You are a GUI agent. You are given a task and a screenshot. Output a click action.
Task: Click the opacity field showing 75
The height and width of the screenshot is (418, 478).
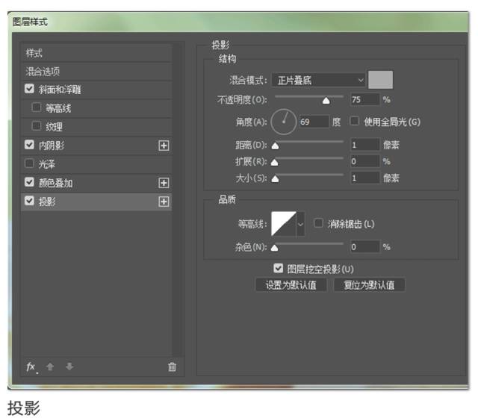[x=365, y=99]
